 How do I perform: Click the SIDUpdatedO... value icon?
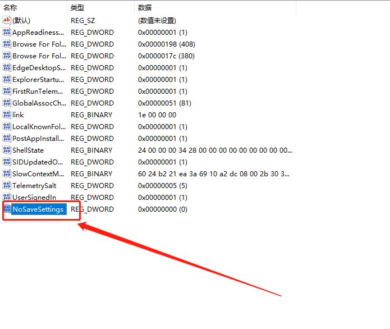click(7, 162)
